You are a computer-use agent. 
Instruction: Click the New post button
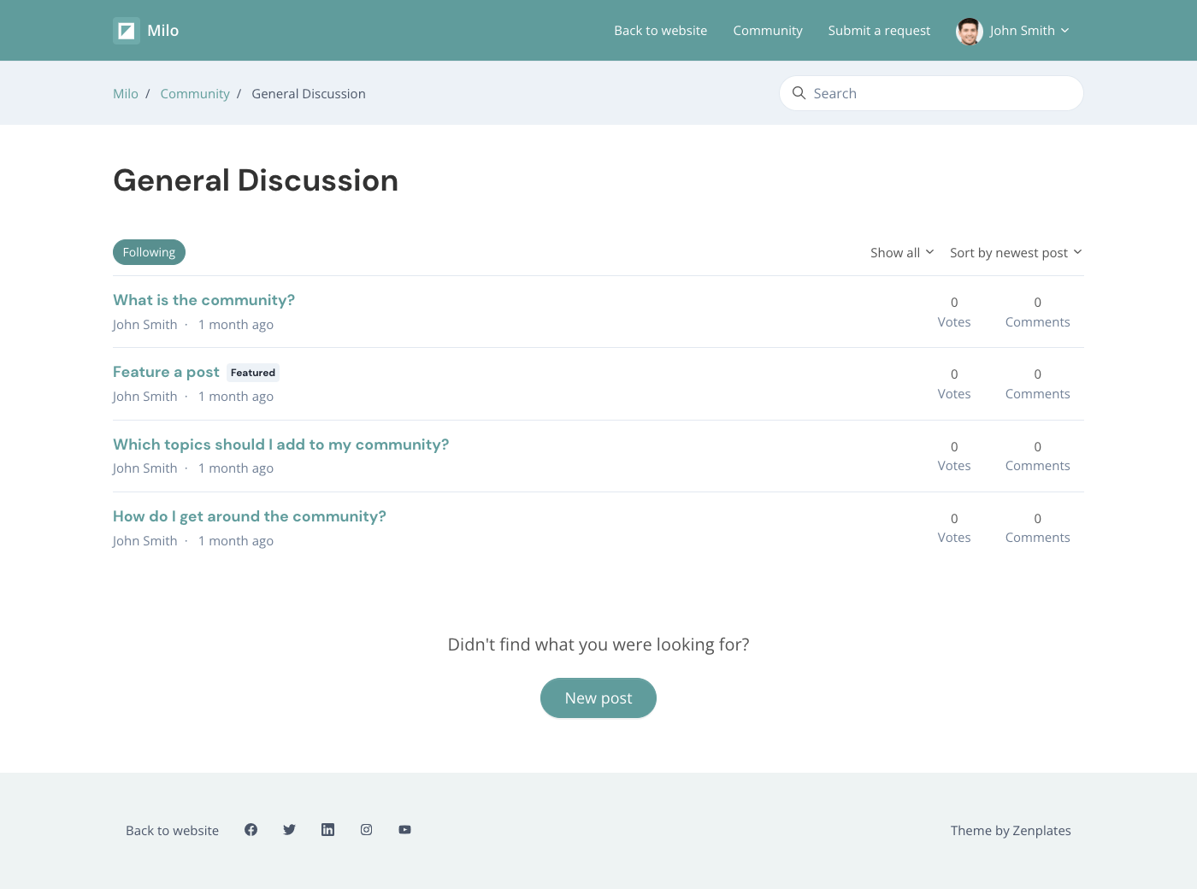pyautogui.click(x=598, y=698)
